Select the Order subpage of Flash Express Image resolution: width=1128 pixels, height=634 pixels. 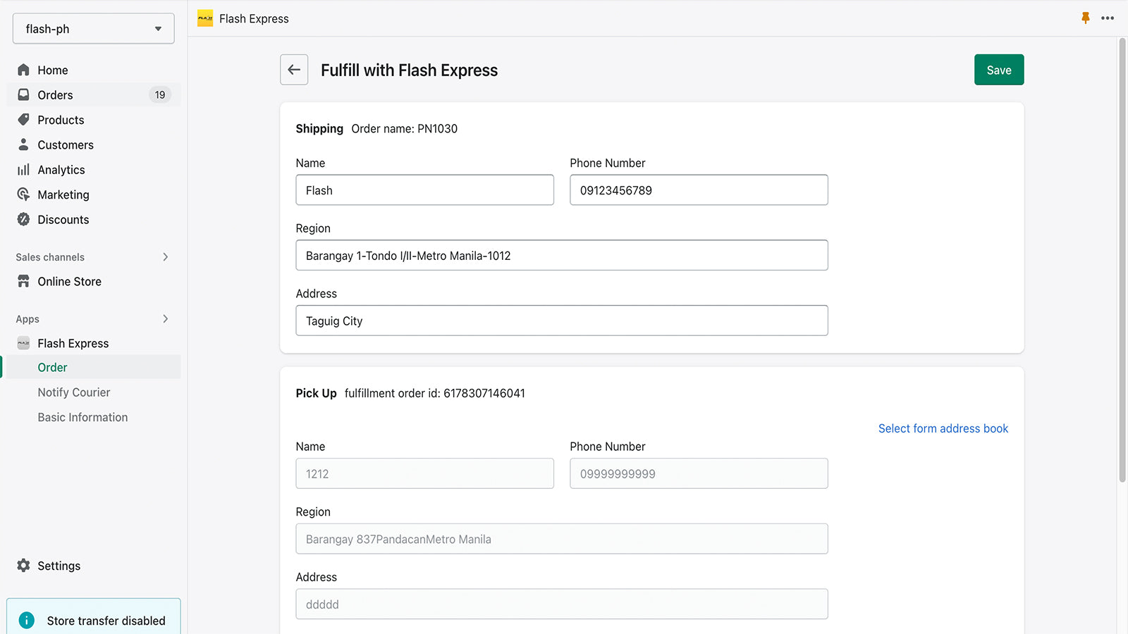(x=93, y=367)
